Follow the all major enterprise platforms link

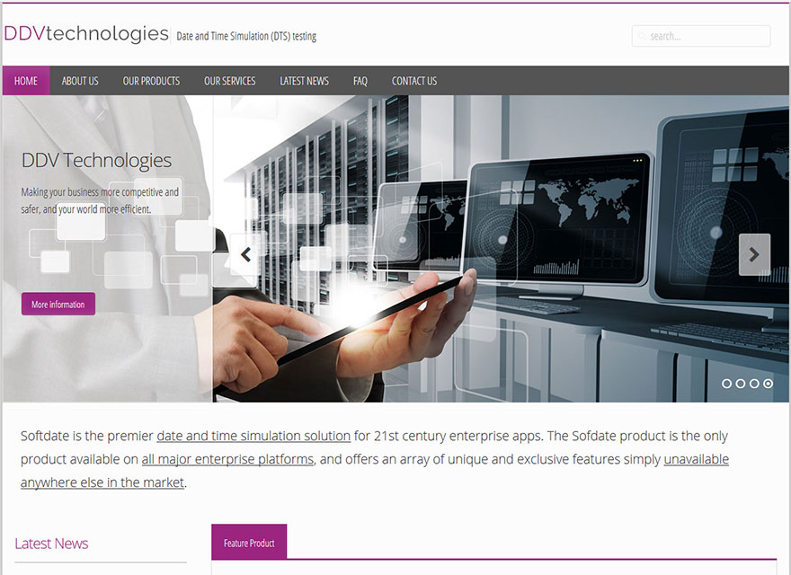coord(227,459)
